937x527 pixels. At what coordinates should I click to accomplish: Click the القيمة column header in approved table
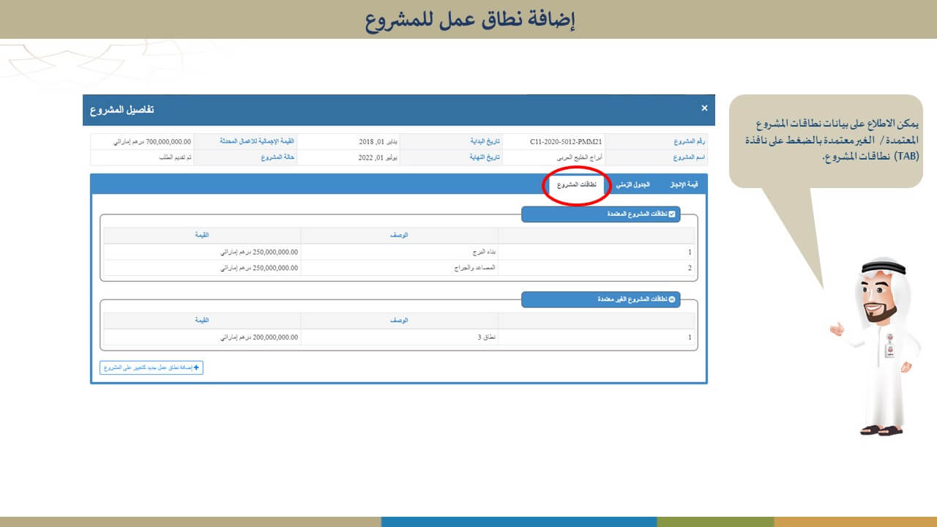[202, 235]
